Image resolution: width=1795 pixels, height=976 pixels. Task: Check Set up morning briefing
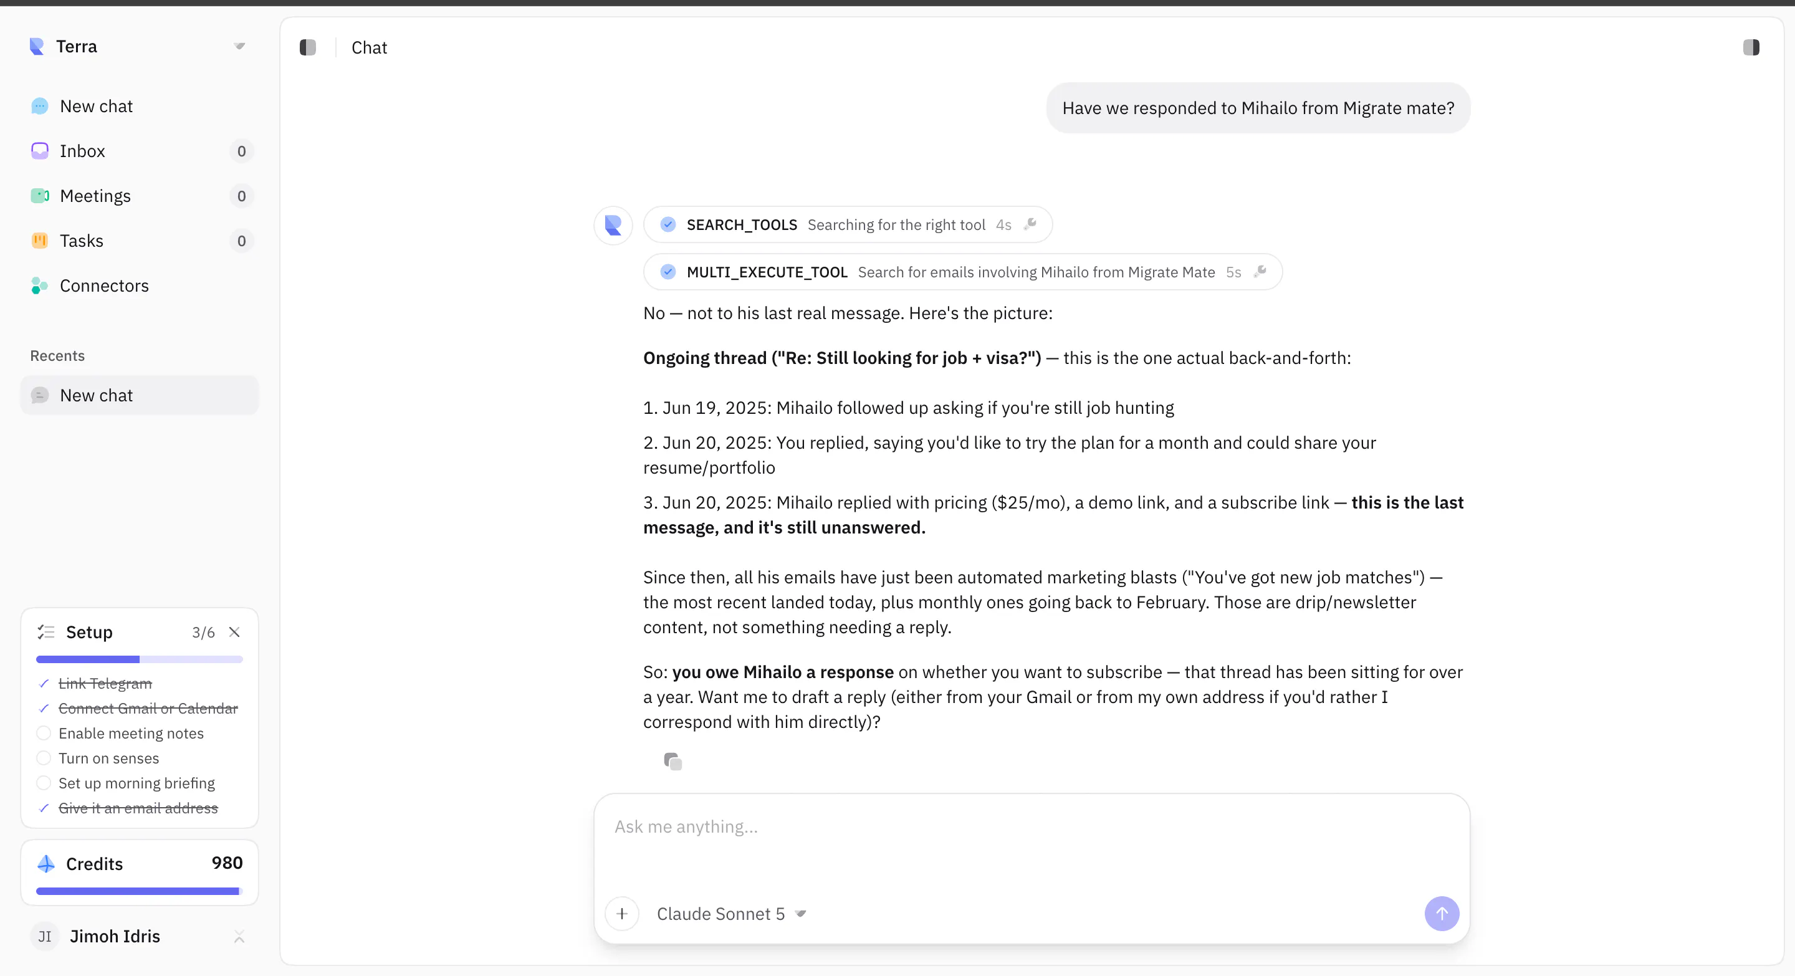(43, 783)
